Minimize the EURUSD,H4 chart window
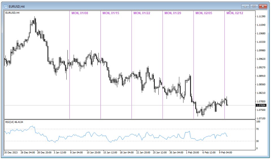This screenshot has height=159, width=271. point(245,6)
